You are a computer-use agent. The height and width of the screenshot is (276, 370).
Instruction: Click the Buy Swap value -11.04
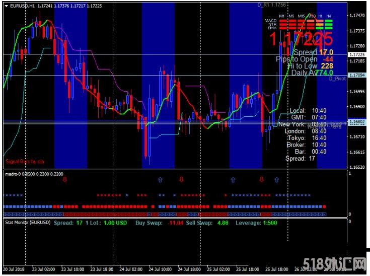click(x=176, y=223)
